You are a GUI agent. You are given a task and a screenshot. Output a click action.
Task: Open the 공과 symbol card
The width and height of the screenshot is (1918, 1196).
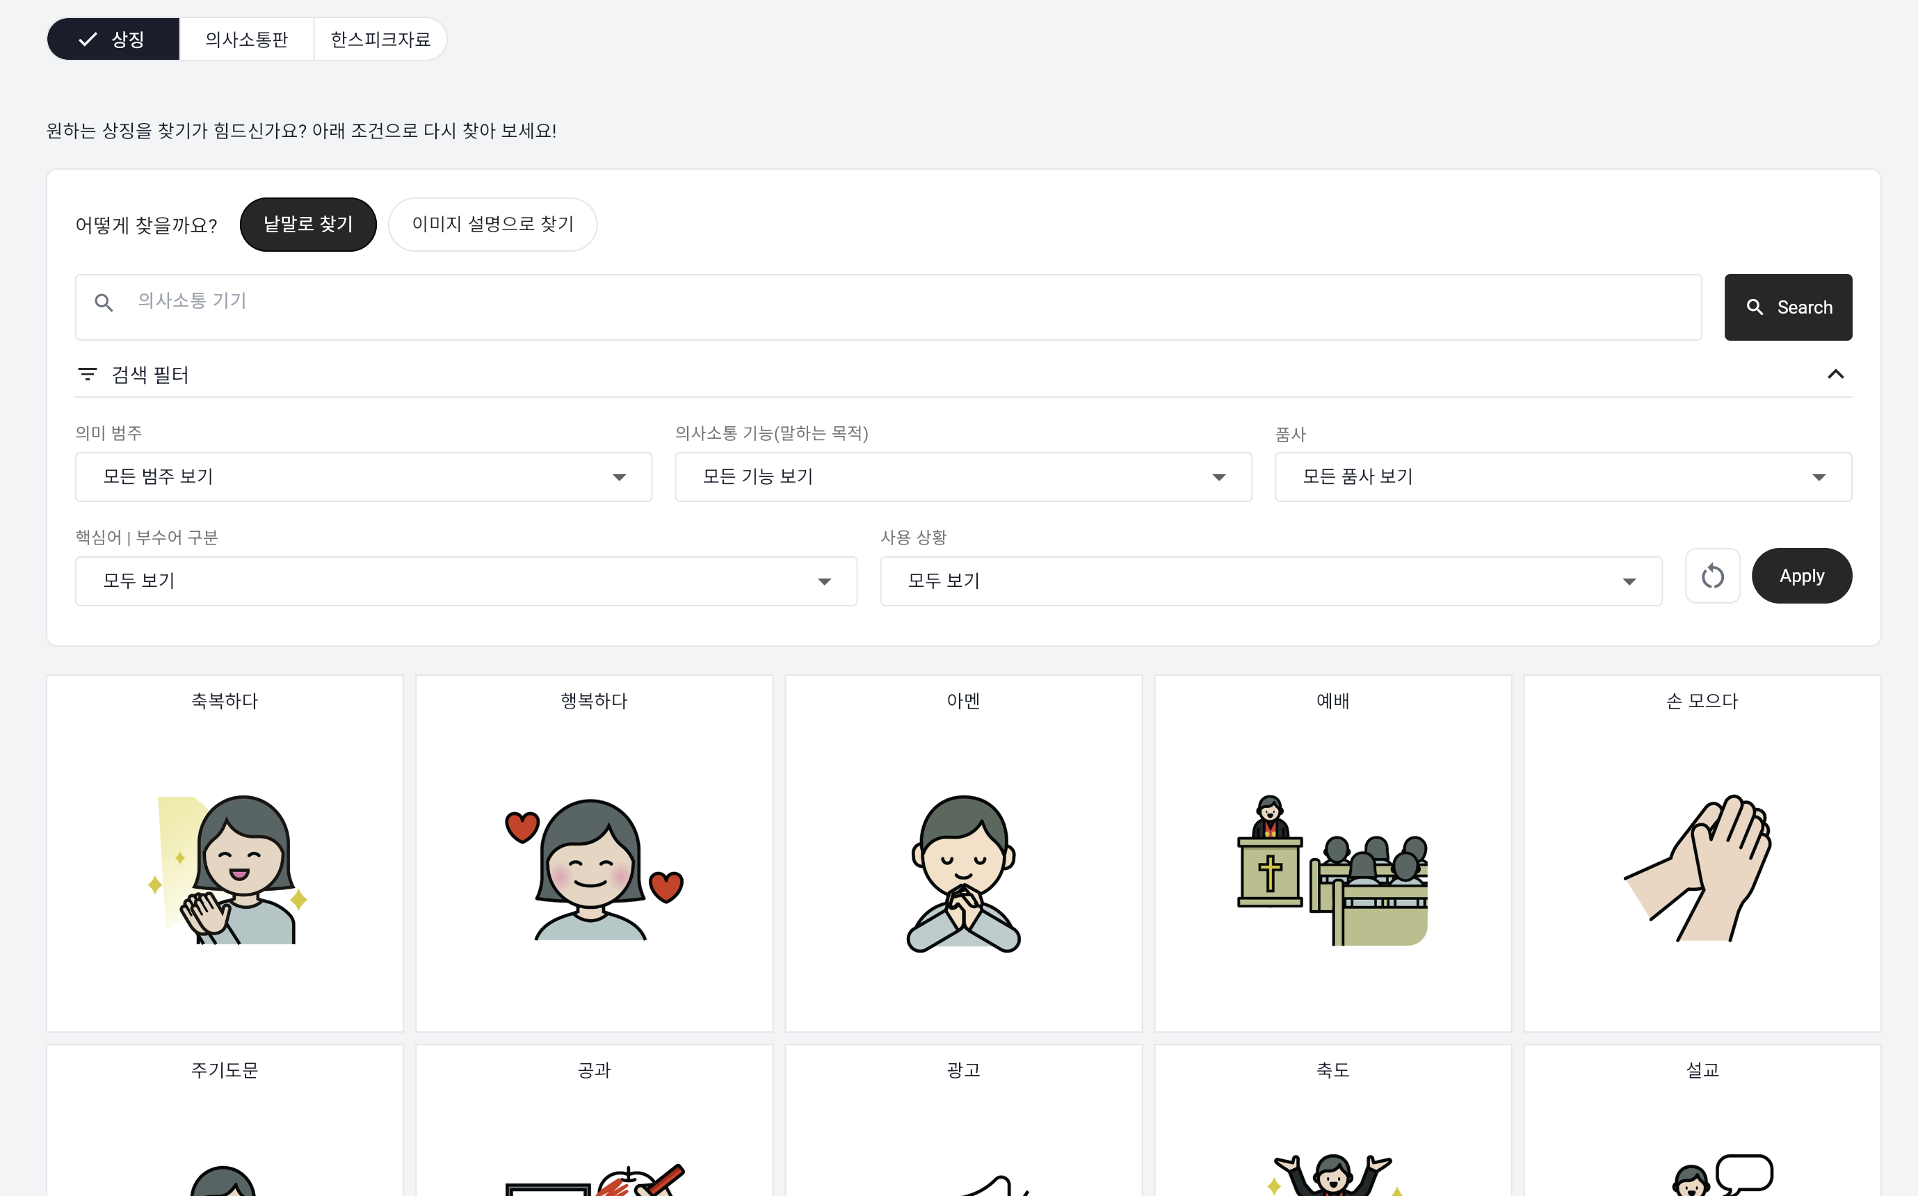[594, 1120]
